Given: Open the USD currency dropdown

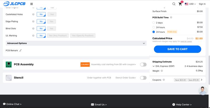Looking at the screenshot, I should tap(192, 4).
